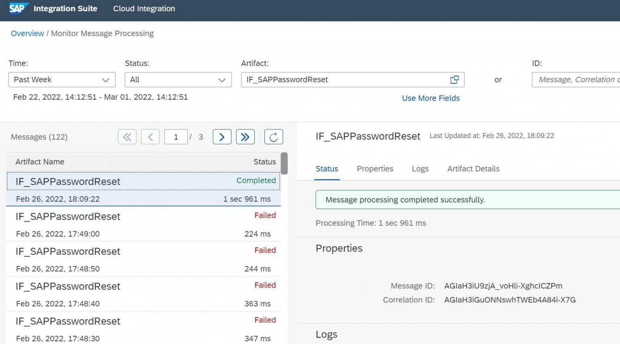Navigate to Overview breadcrumb link
Screen dimensions: 620x344
click(x=27, y=34)
